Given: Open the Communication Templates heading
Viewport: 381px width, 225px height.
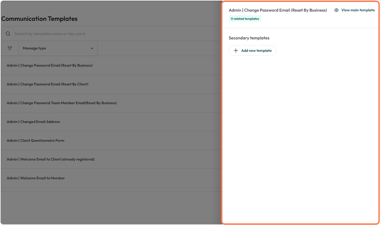Looking at the screenshot, I should point(39,19).
